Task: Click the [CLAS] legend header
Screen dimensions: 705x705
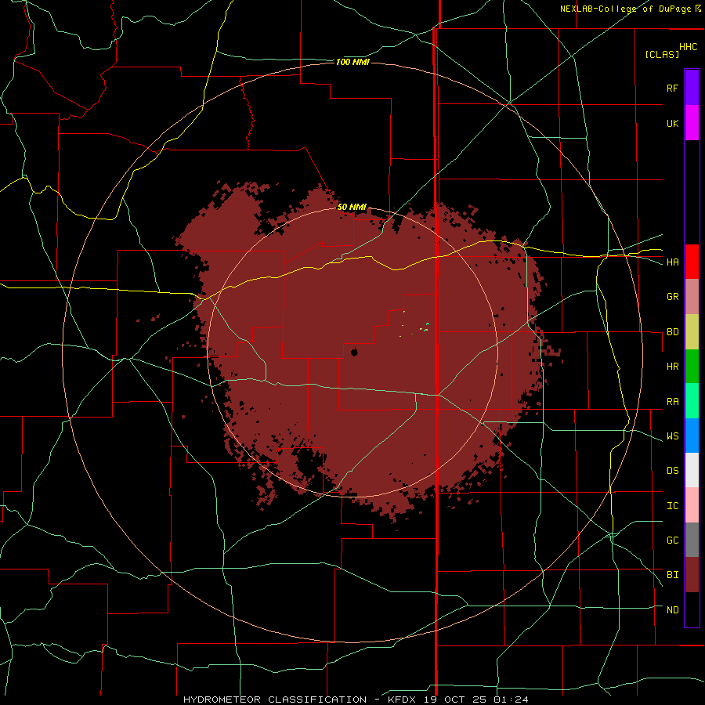Action: (x=662, y=54)
